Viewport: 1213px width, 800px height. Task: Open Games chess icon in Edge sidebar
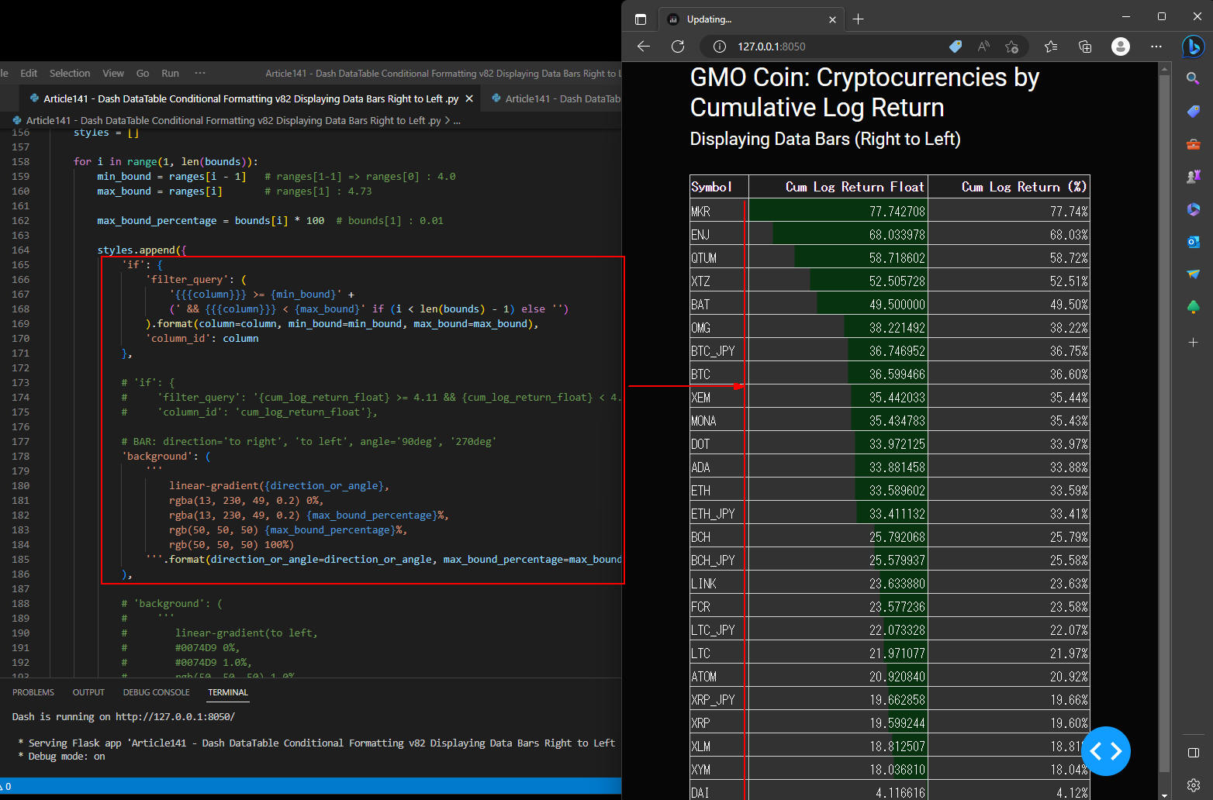coord(1193,177)
